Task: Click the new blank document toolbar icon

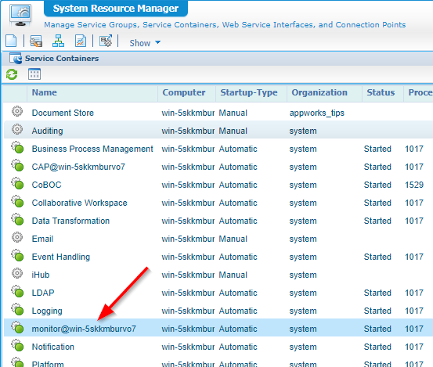Action: point(11,41)
